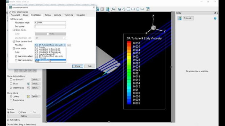Click in the Rod/ribbon width field
The width and height of the screenshot is (225, 126).
pos(50,23)
